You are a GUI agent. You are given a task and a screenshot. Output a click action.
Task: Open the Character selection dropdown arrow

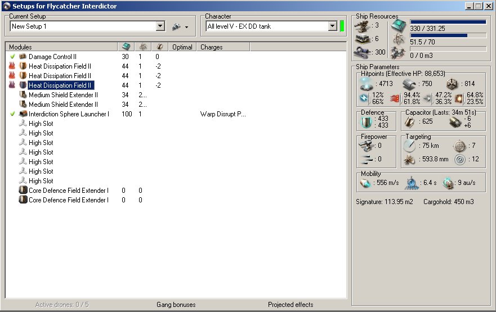pos(333,26)
